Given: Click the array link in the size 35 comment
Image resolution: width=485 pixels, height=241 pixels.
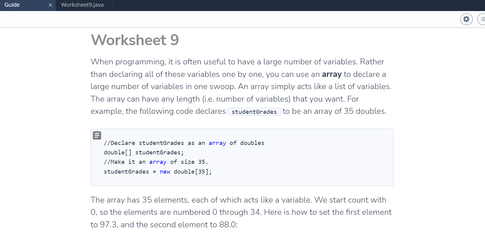Looking at the screenshot, I should click(158, 162).
